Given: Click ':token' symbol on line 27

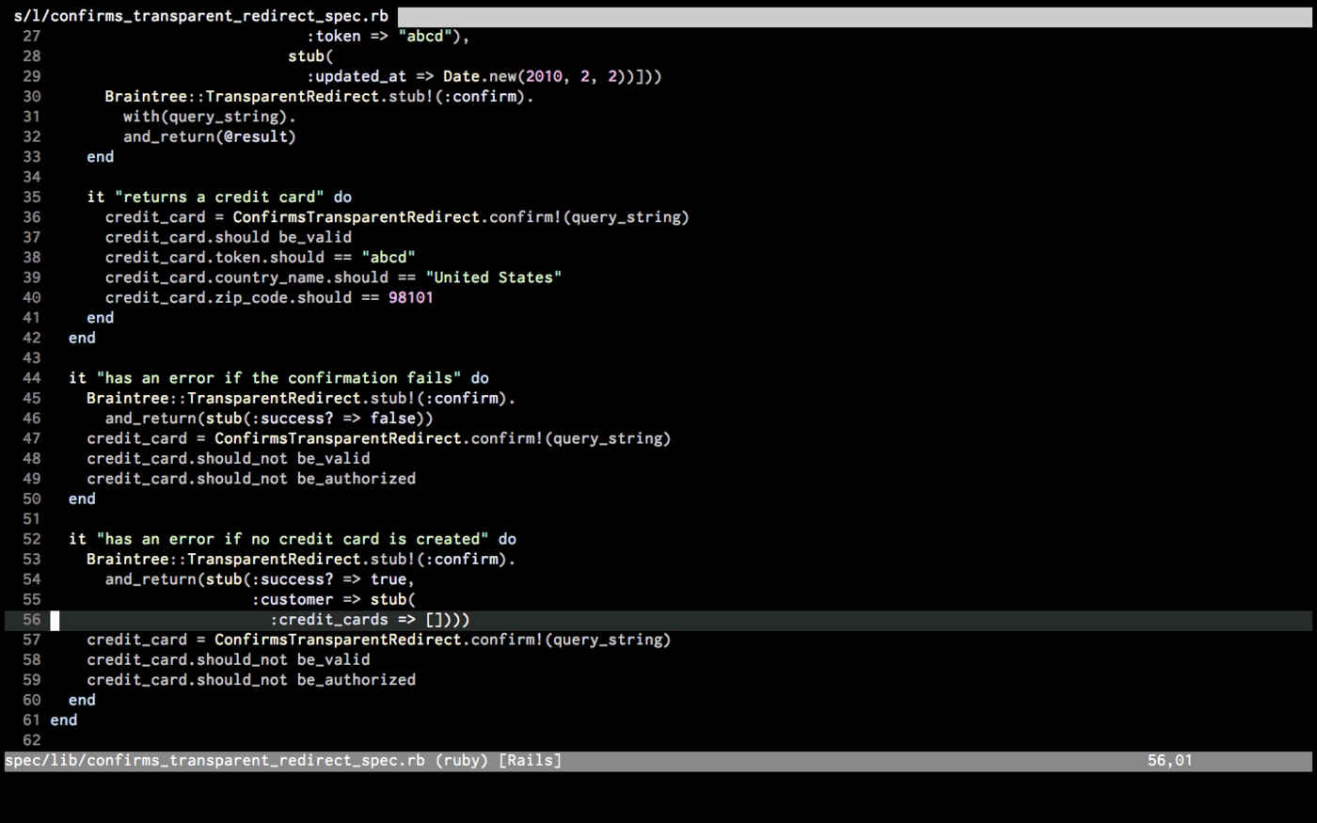Looking at the screenshot, I should [x=334, y=36].
